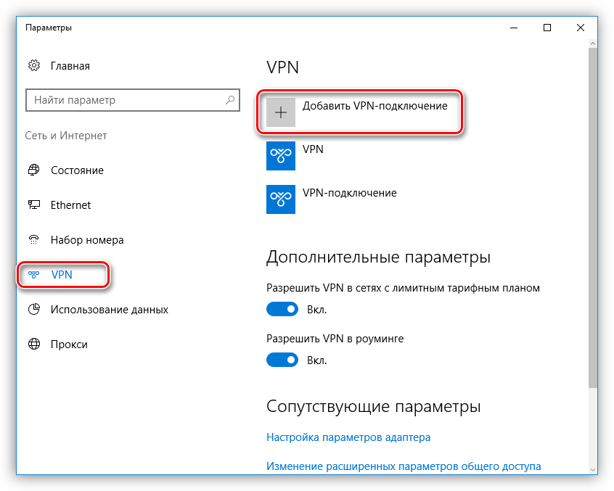The height and width of the screenshot is (491, 614).
Task: Select the blue icon of VPN-подключение
Action: click(x=281, y=199)
